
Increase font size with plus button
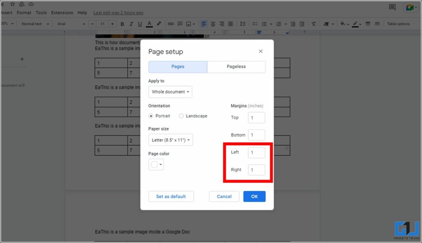[112, 24]
